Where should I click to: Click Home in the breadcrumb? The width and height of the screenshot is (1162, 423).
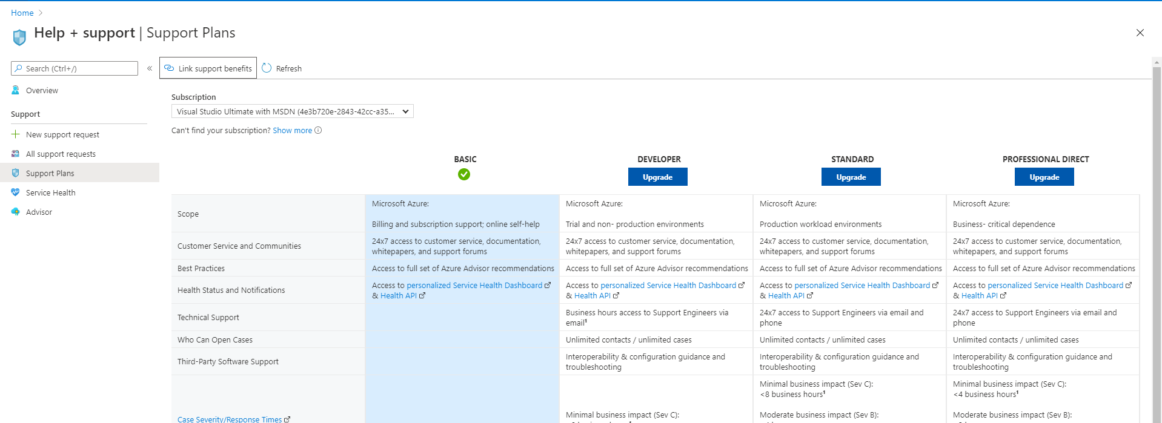(22, 13)
